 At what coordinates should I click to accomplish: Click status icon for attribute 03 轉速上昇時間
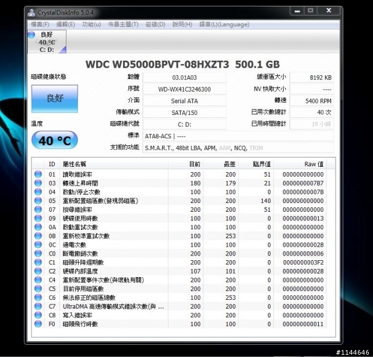[x=38, y=183]
